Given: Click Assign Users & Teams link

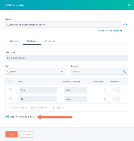Looking at the screenshot, I should [x=108, y=31].
